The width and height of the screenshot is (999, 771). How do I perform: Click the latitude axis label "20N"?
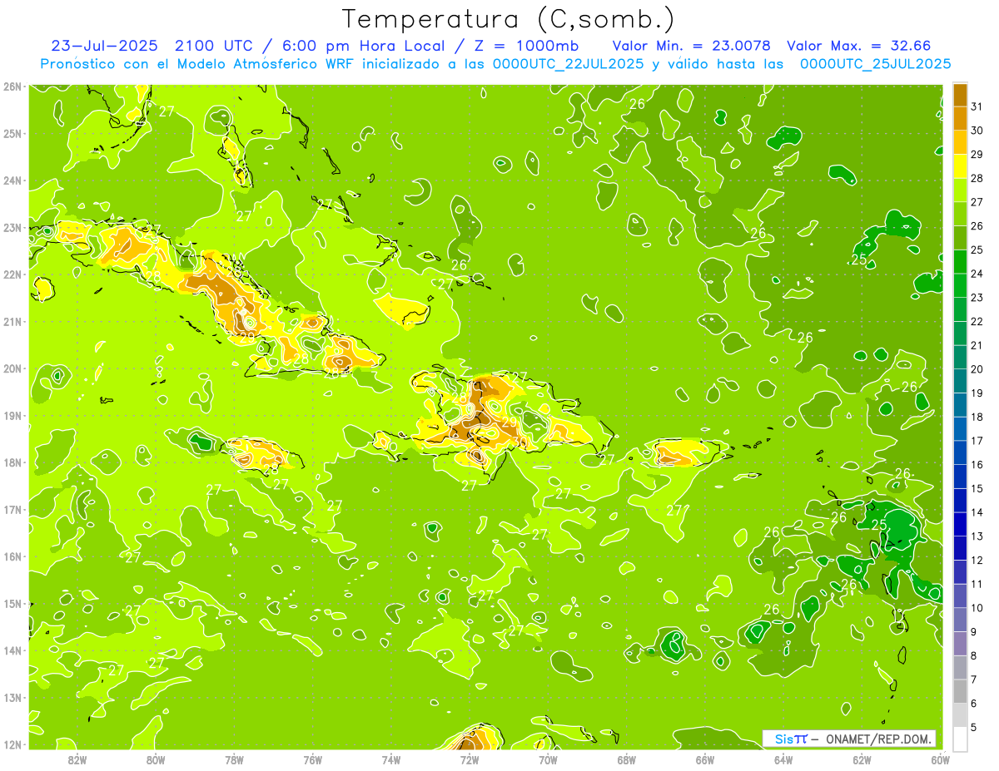12,368
